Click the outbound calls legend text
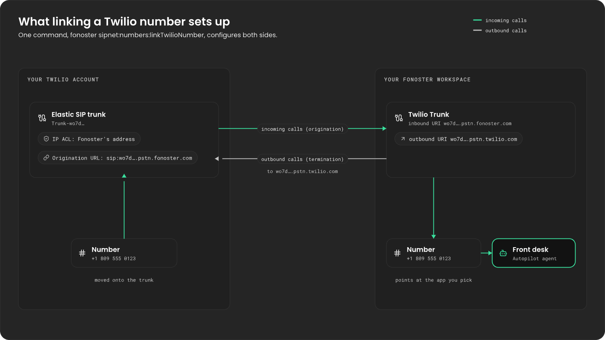This screenshot has height=340, width=605. (x=506, y=31)
